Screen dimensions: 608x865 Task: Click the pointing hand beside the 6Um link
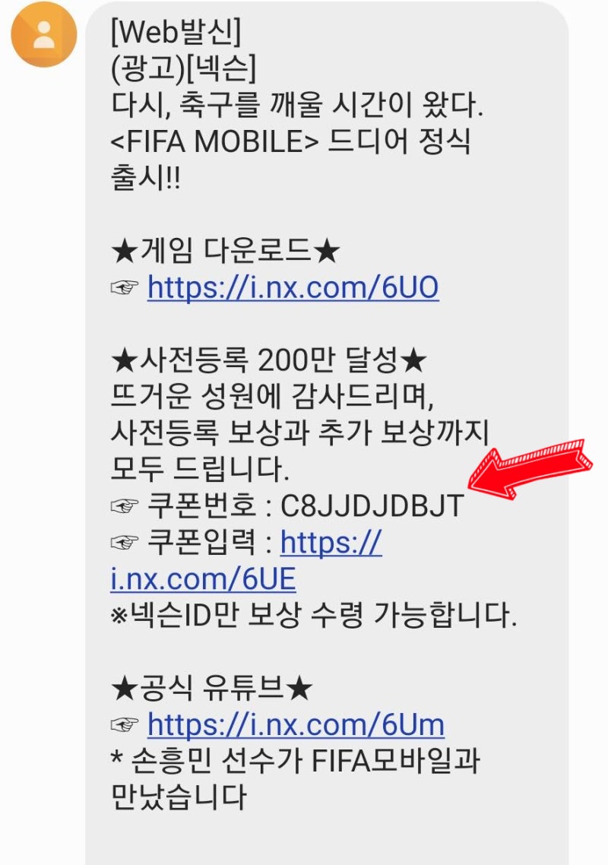pyautogui.click(x=125, y=724)
